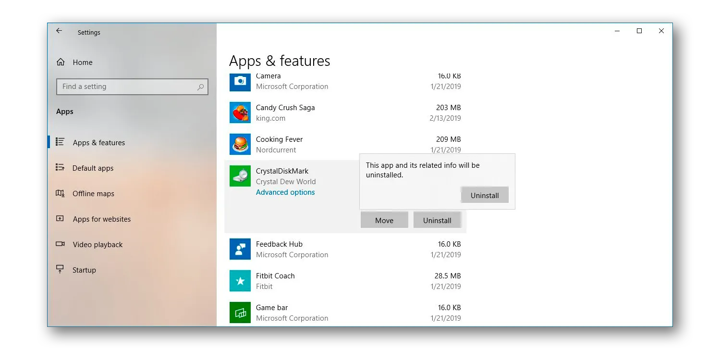Image resolution: width=720 pixels, height=350 pixels.
Task: Click the search magnifier icon
Action: pos(200,87)
